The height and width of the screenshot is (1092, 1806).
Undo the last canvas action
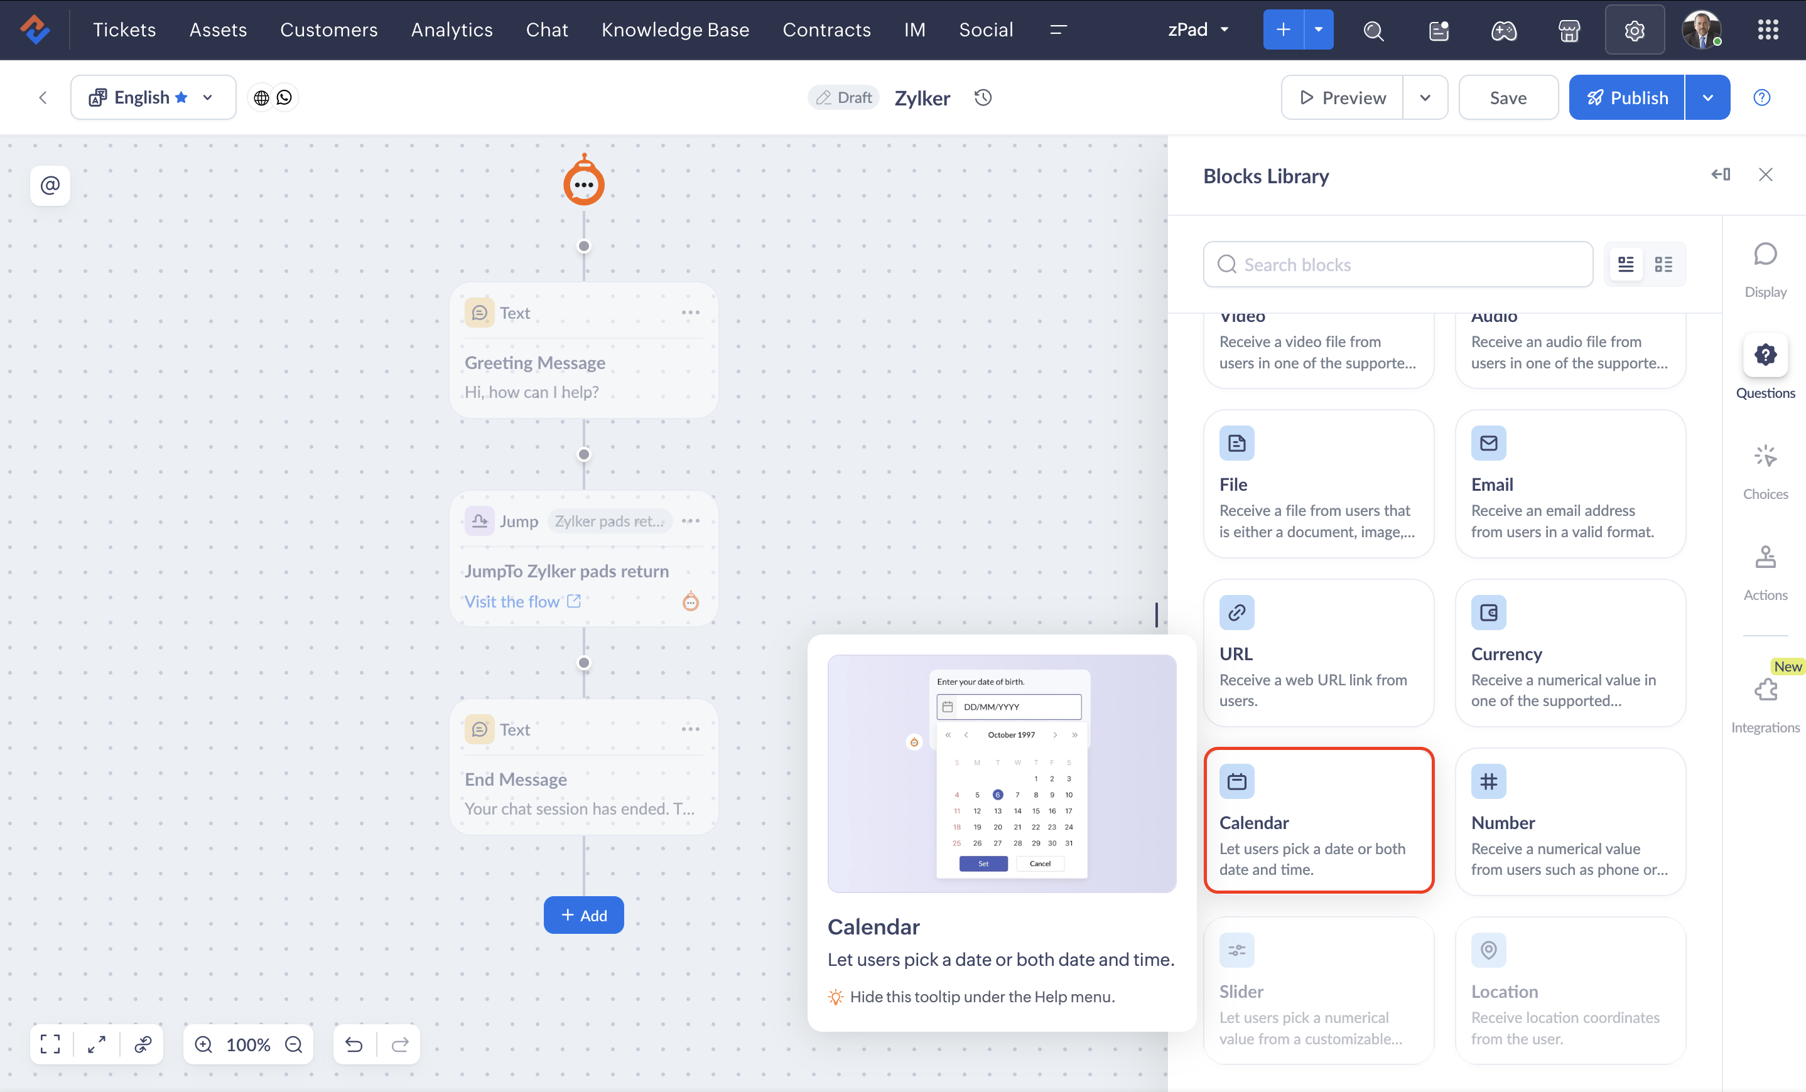pyautogui.click(x=354, y=1044)
